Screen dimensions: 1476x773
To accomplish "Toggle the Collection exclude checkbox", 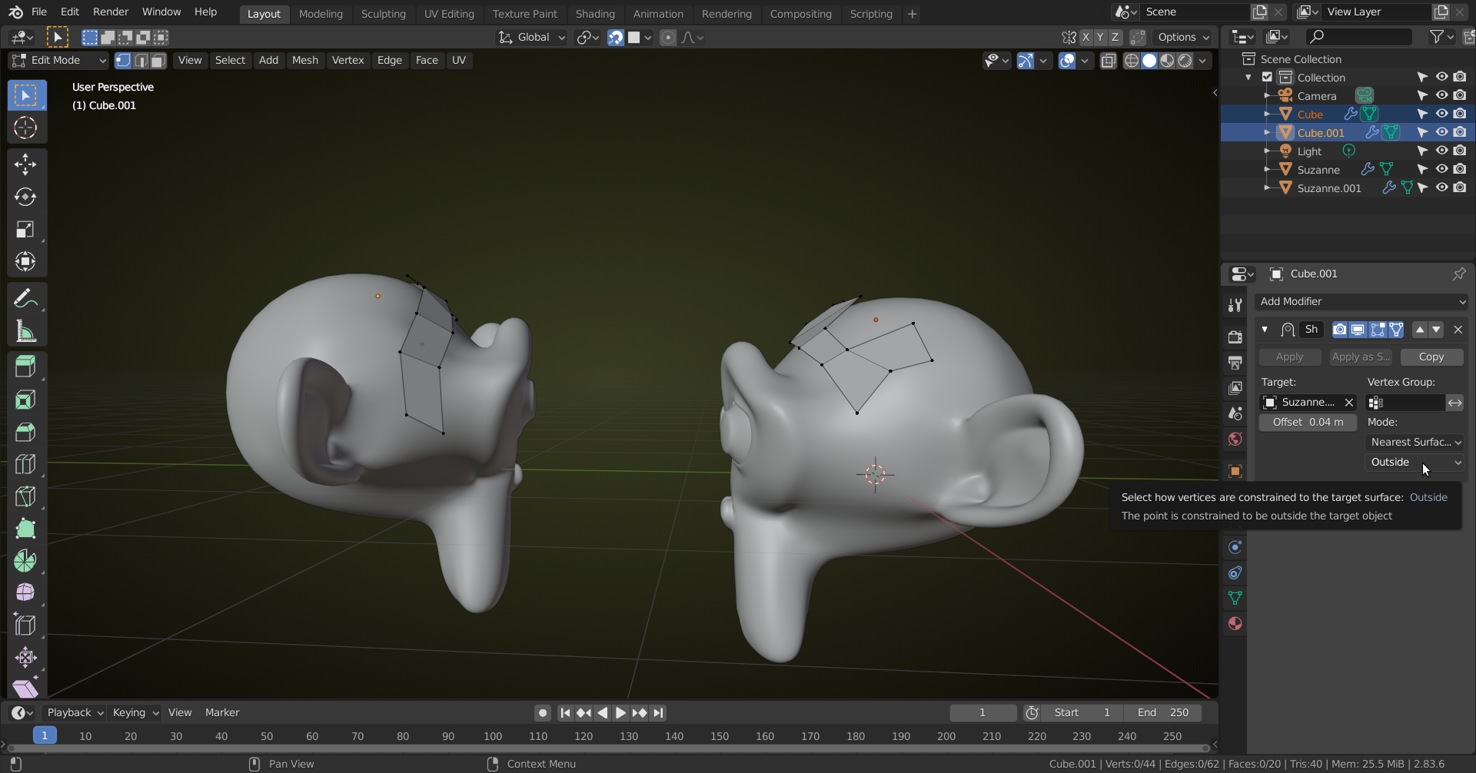I will point(1267,77).
